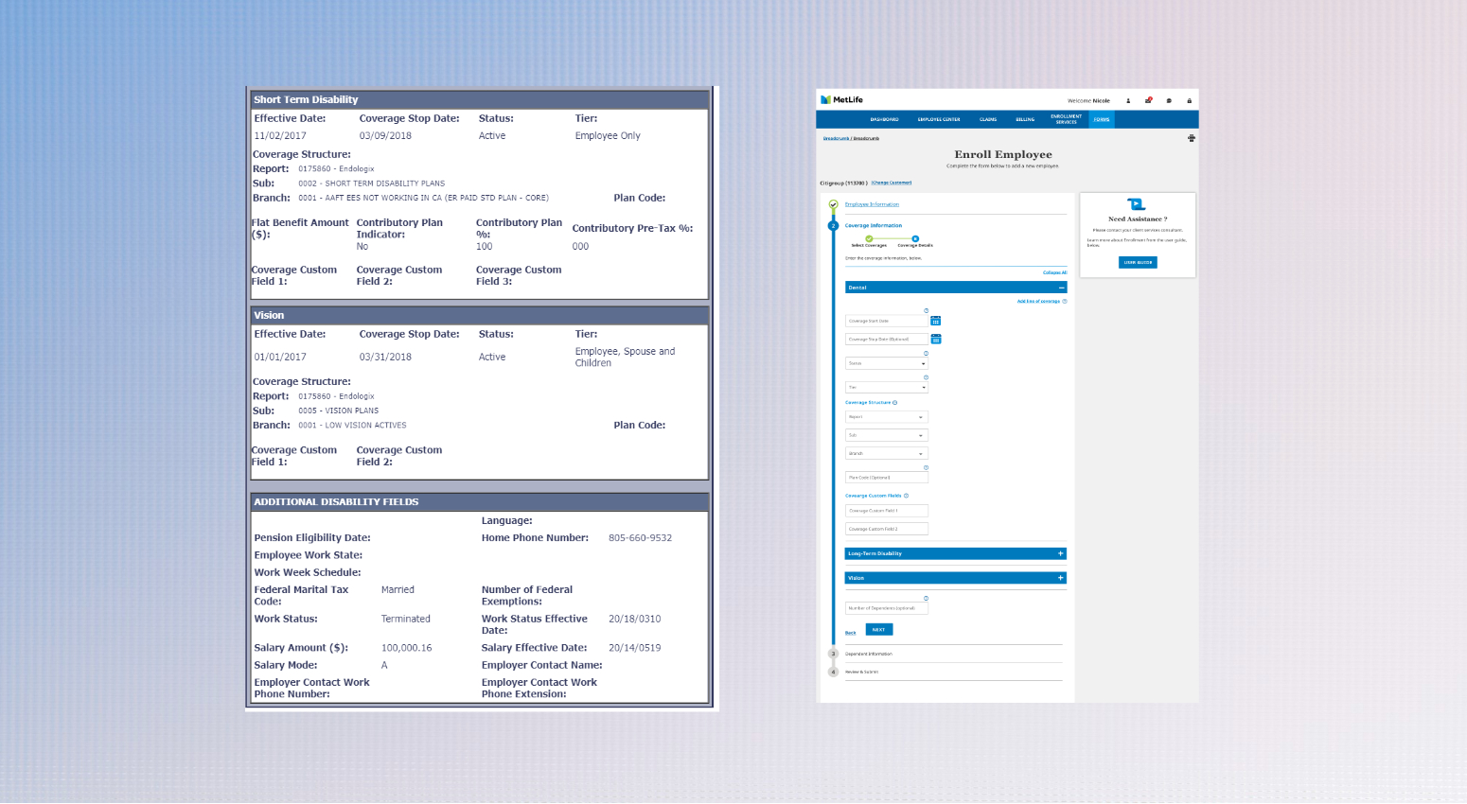The image size is (1467, 804).
Task: Expand the Long-Term Disability section
Action: click(x=1060, y=553)
